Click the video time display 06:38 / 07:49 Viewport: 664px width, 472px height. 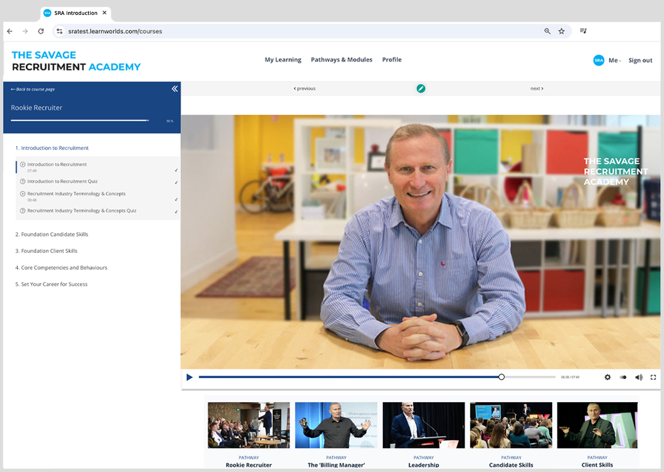[x=570, y=377]
